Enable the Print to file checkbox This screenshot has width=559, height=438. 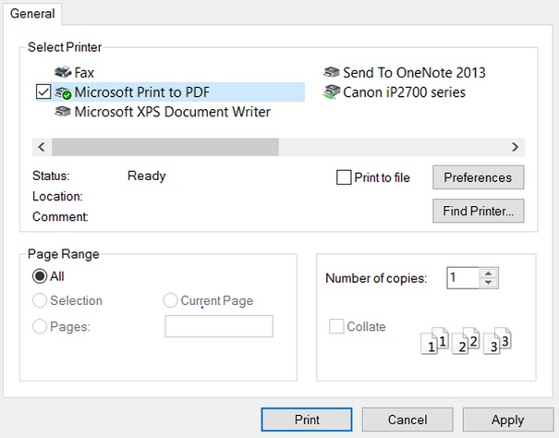click(x=344, y=177)
